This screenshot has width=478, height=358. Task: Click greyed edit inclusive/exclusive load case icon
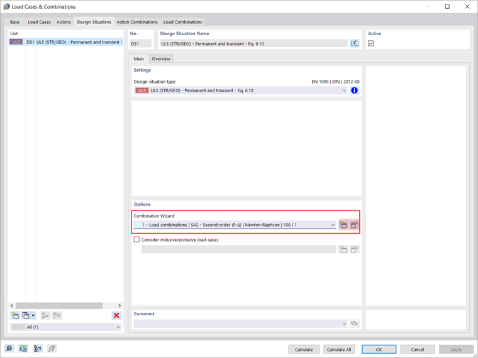354,249
